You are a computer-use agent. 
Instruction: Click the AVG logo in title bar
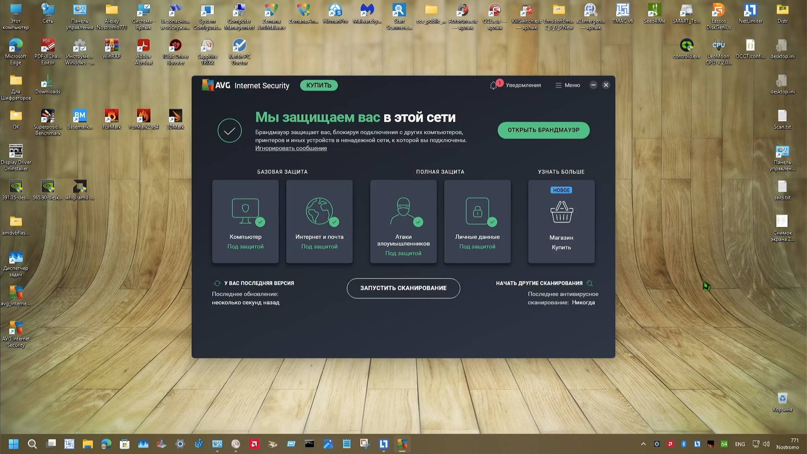point(216,85)
